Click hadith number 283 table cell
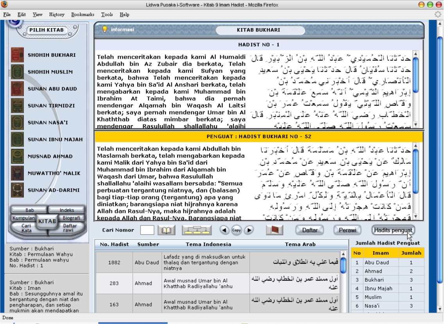Image resolution: width=444 pixels, height=324 pixels. pos(114,283)
